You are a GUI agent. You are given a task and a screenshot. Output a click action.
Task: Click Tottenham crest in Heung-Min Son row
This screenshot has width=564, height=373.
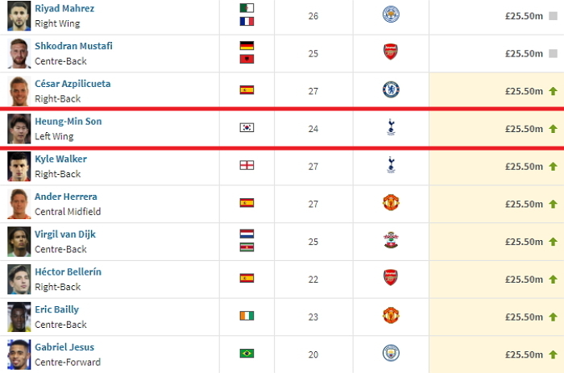(391, 128)
